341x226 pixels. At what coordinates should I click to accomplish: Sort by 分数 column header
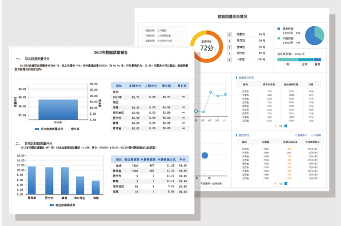click(311, 85)
